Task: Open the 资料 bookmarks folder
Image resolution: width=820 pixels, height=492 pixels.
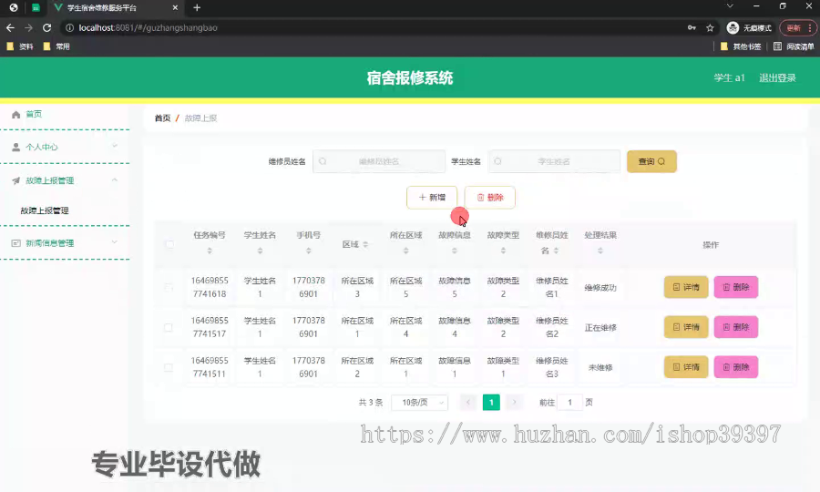Action: (x=20, y=46)
